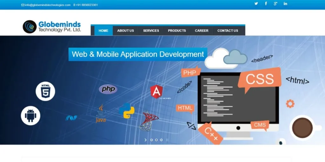Image resolution: width=325 pixels, height=162 pixels.
Task: Click the red Angular shield logo
Action: click(x=156, y=92)
